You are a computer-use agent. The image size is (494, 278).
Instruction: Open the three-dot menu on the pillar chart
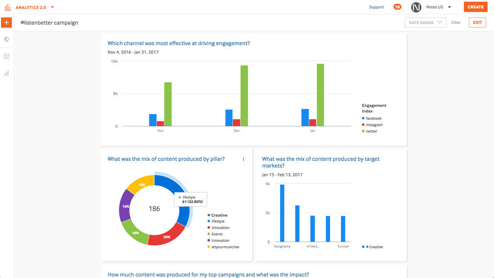click(x=243, y=159)
